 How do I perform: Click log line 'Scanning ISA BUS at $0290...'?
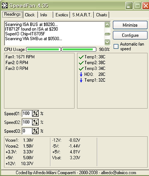coord(31,25)
